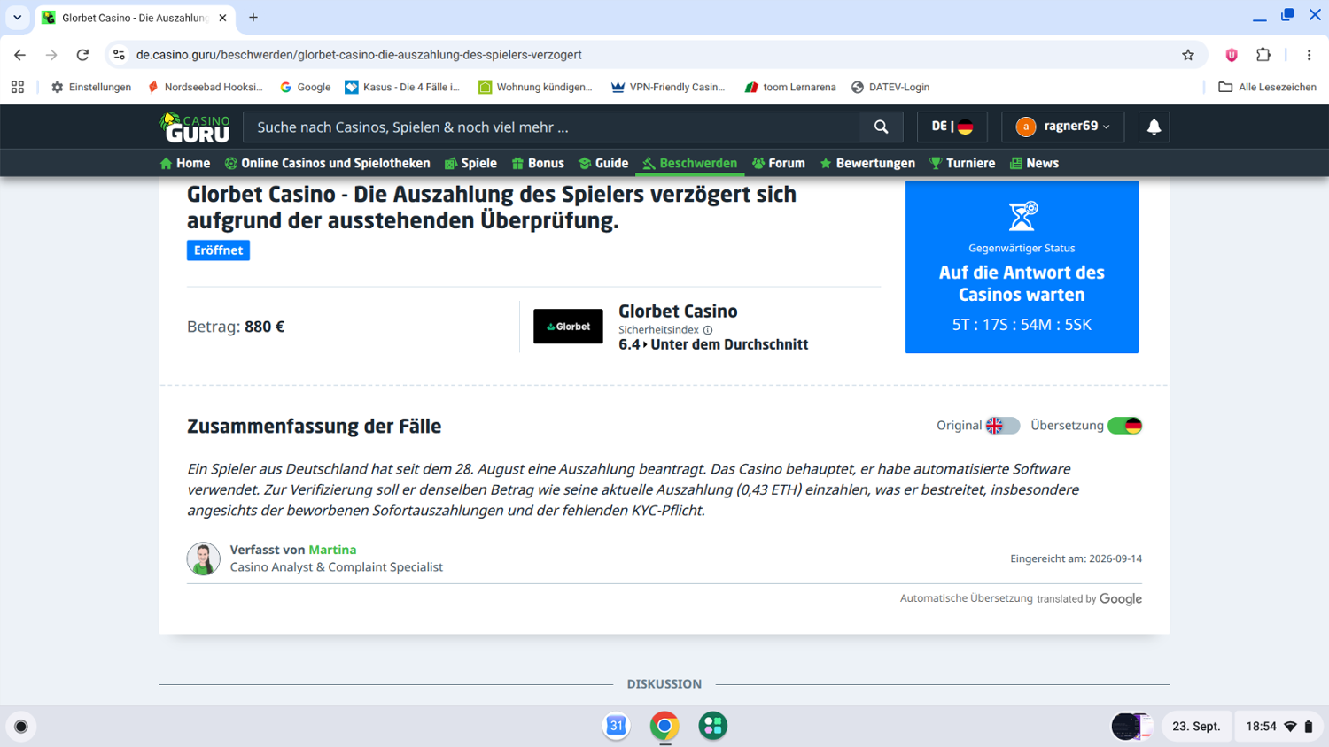Open the Spiele menu

(x=470, y=163)
